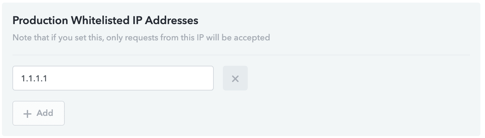Click the plus icon in Add button

[28, 113]
